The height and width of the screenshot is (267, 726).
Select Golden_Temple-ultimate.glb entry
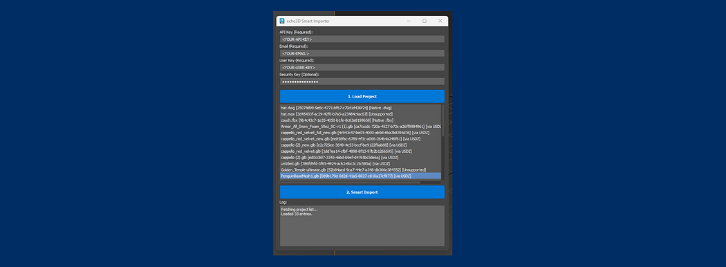(360, 169)
